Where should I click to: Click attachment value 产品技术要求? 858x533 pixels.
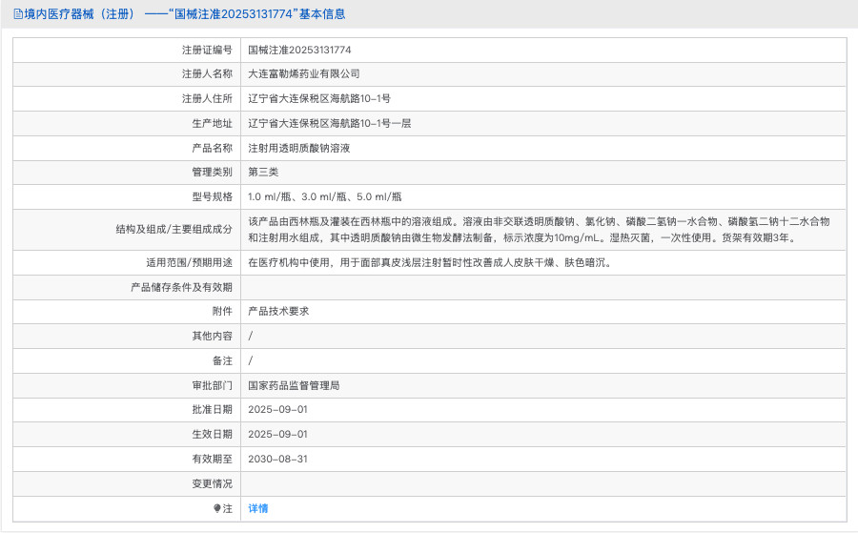[x=278, y=311]
